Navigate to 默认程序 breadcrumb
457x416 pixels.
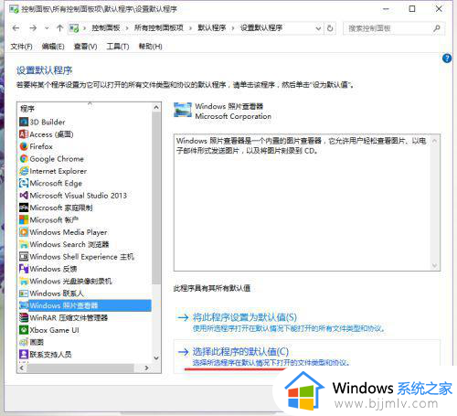pyautogui.click(x=212, y=28)
